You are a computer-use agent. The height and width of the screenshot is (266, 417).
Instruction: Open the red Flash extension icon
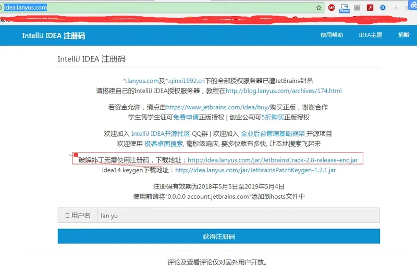click(x=370, y=8)
